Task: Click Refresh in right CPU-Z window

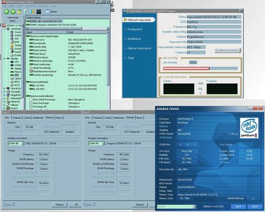Action: (x=140, y=205)
